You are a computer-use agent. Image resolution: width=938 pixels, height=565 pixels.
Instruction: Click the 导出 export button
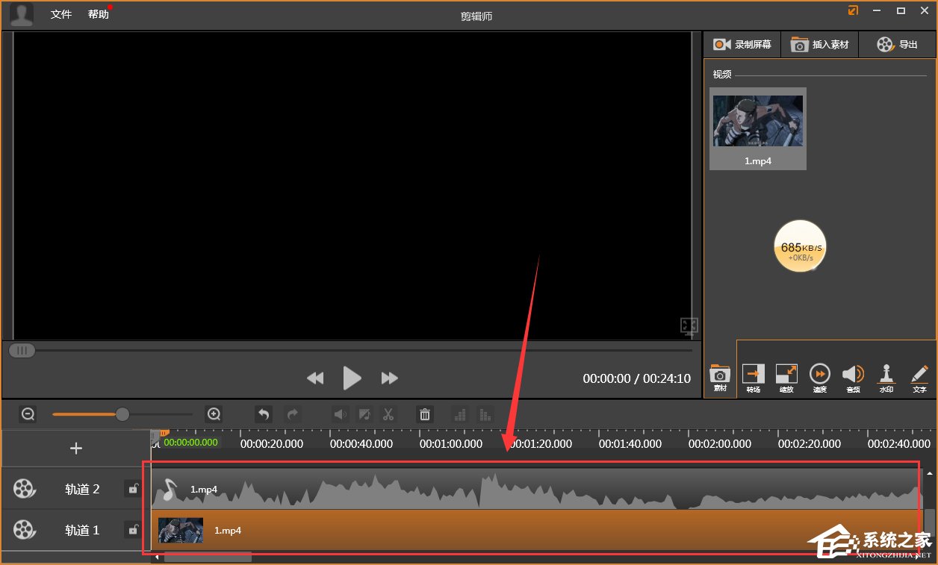898,45
